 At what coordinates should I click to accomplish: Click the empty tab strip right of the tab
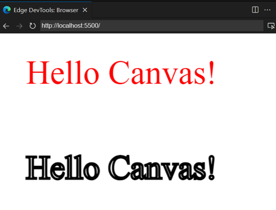coord(171,10)
